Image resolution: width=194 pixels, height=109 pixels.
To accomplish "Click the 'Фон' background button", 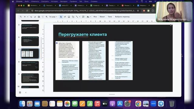I will [95, 17].
